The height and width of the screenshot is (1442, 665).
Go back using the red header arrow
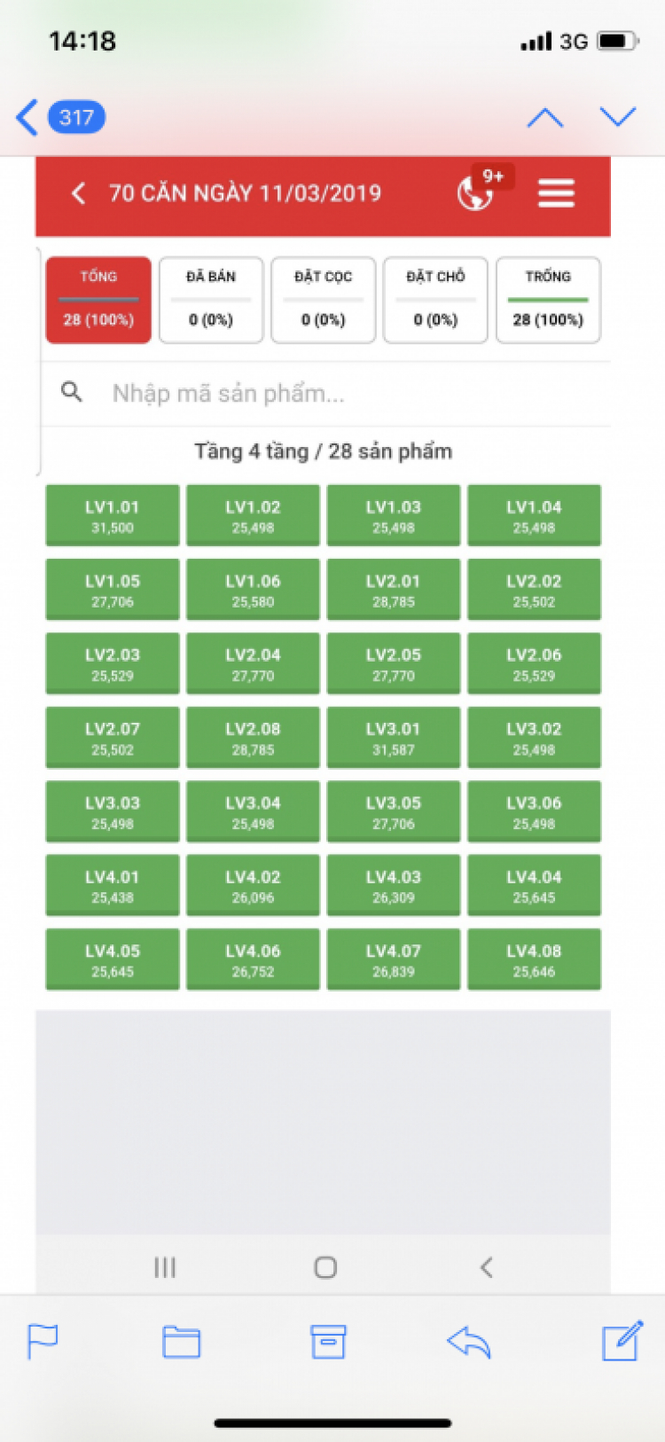[78, 192]
